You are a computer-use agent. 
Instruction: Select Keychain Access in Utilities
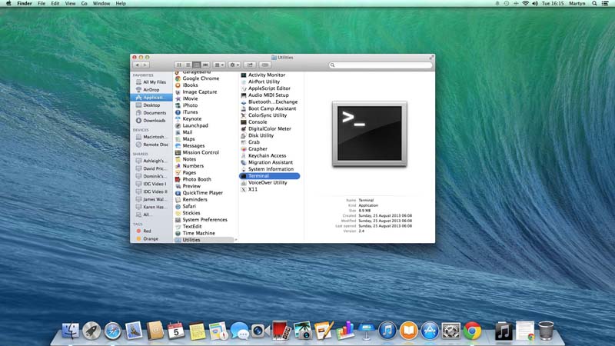click(267, 156)
